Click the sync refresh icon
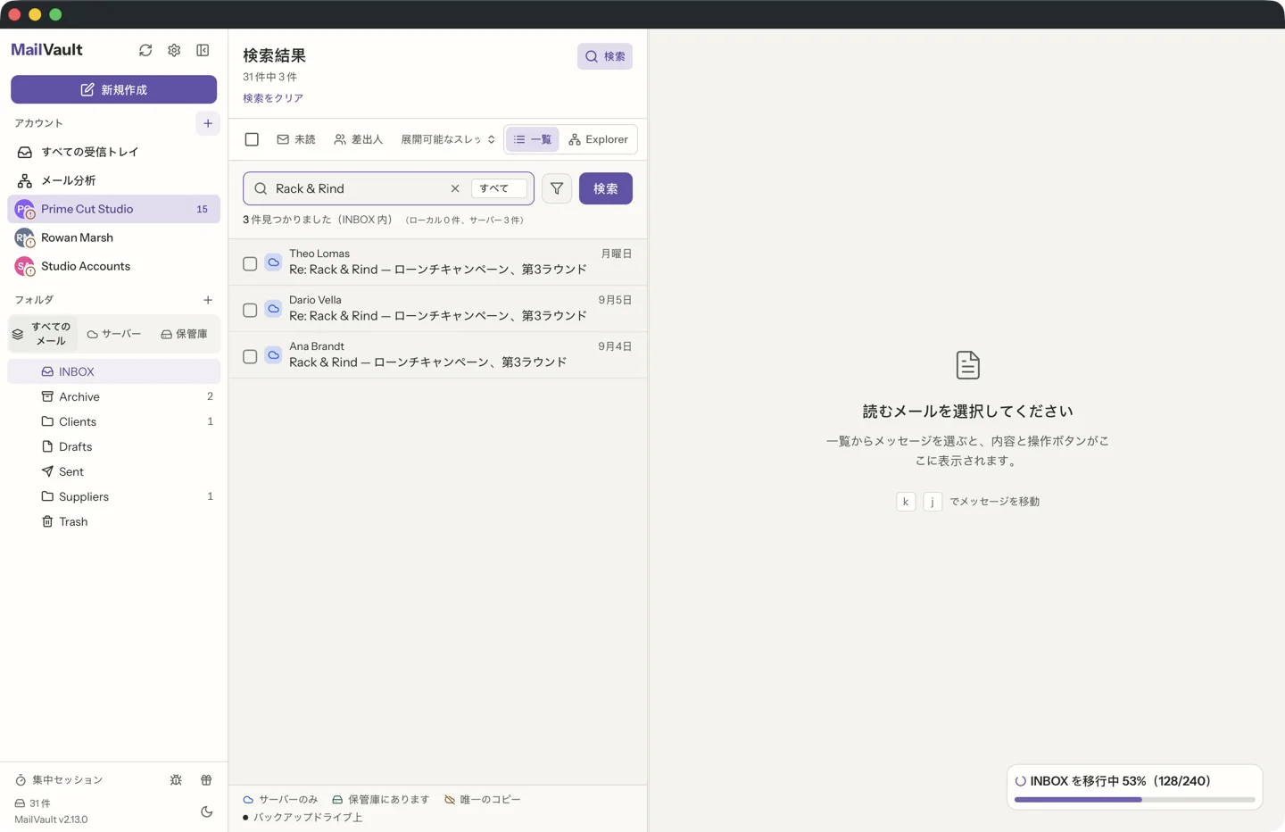Image resolution: width=1285 pixels, height=832 pixels. click(x=145, y=50)
